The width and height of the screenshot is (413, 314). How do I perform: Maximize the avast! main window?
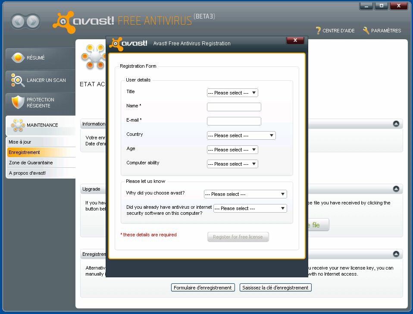(381, 6)
